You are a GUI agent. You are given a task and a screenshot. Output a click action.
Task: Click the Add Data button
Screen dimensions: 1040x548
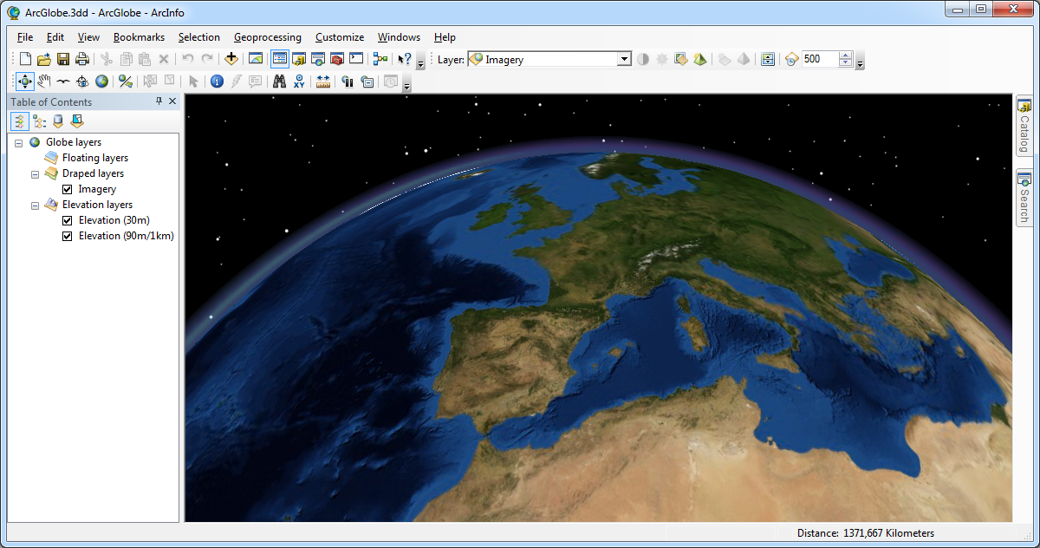click(231, 59)
